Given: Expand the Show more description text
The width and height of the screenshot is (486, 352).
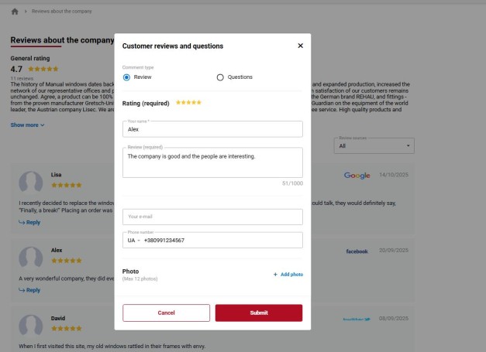Looking at the screenshot, I should (28, 125).
